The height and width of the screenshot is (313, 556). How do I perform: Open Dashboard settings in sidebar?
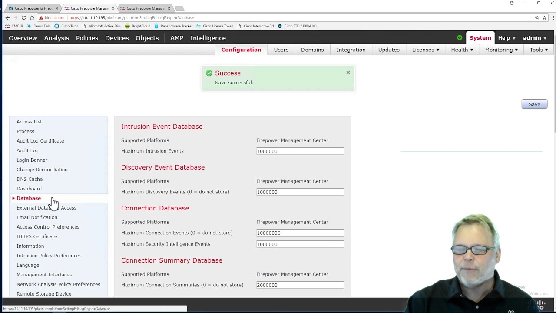[29, 189]
